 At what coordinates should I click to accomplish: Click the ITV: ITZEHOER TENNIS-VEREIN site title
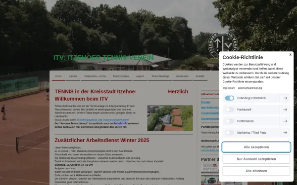click(103, 58)
